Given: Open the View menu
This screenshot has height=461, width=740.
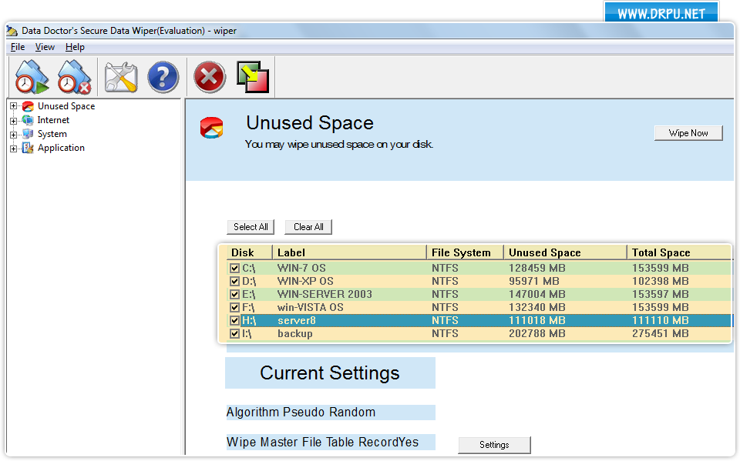Looking at the screenshot, I should pyautogui.click(x=45, y=47).
